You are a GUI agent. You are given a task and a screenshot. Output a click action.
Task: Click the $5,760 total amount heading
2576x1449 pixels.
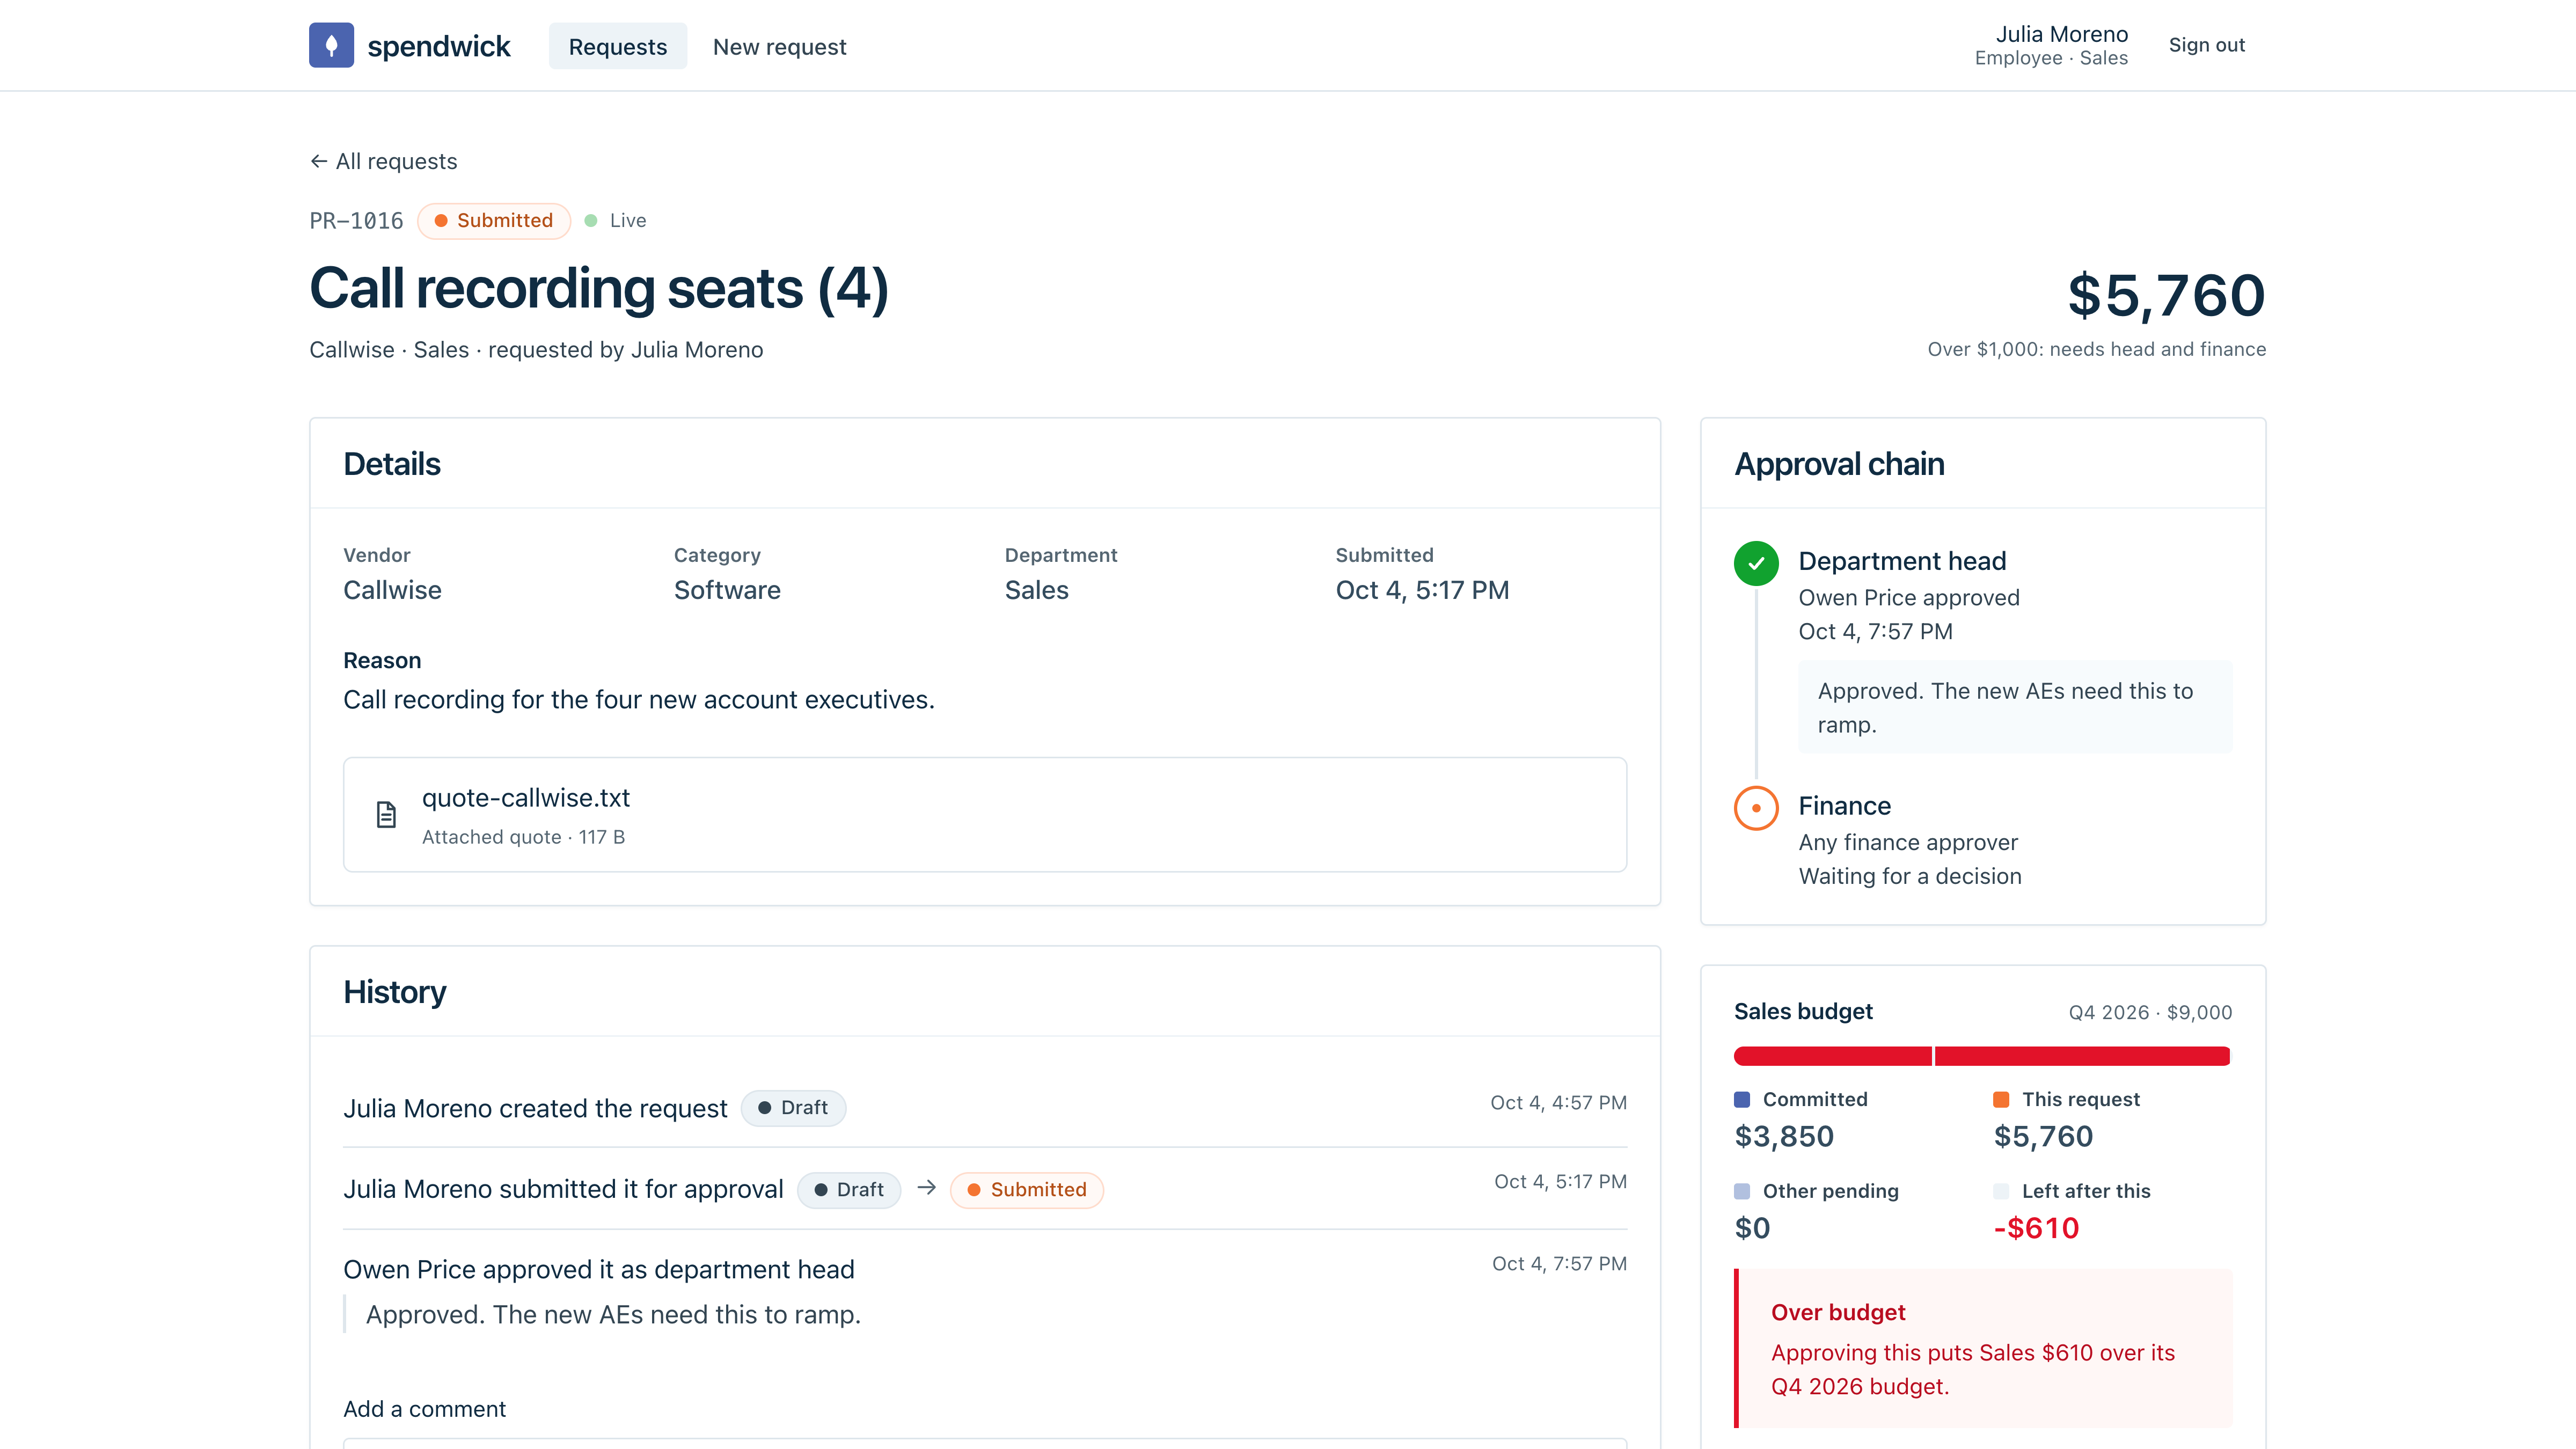click(x=2166, y=295)
